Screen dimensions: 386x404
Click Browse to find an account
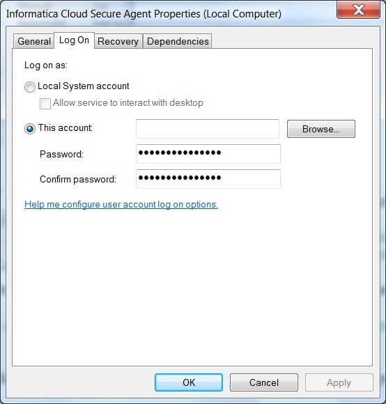coord(321,129)
